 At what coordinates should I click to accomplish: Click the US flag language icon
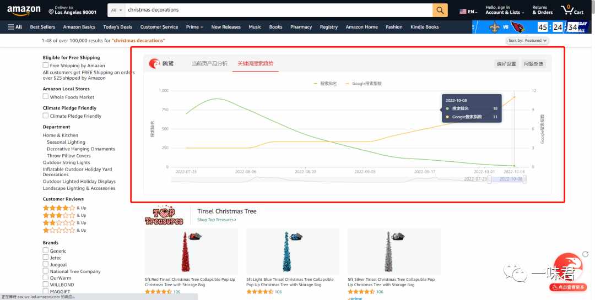point(463,12)
